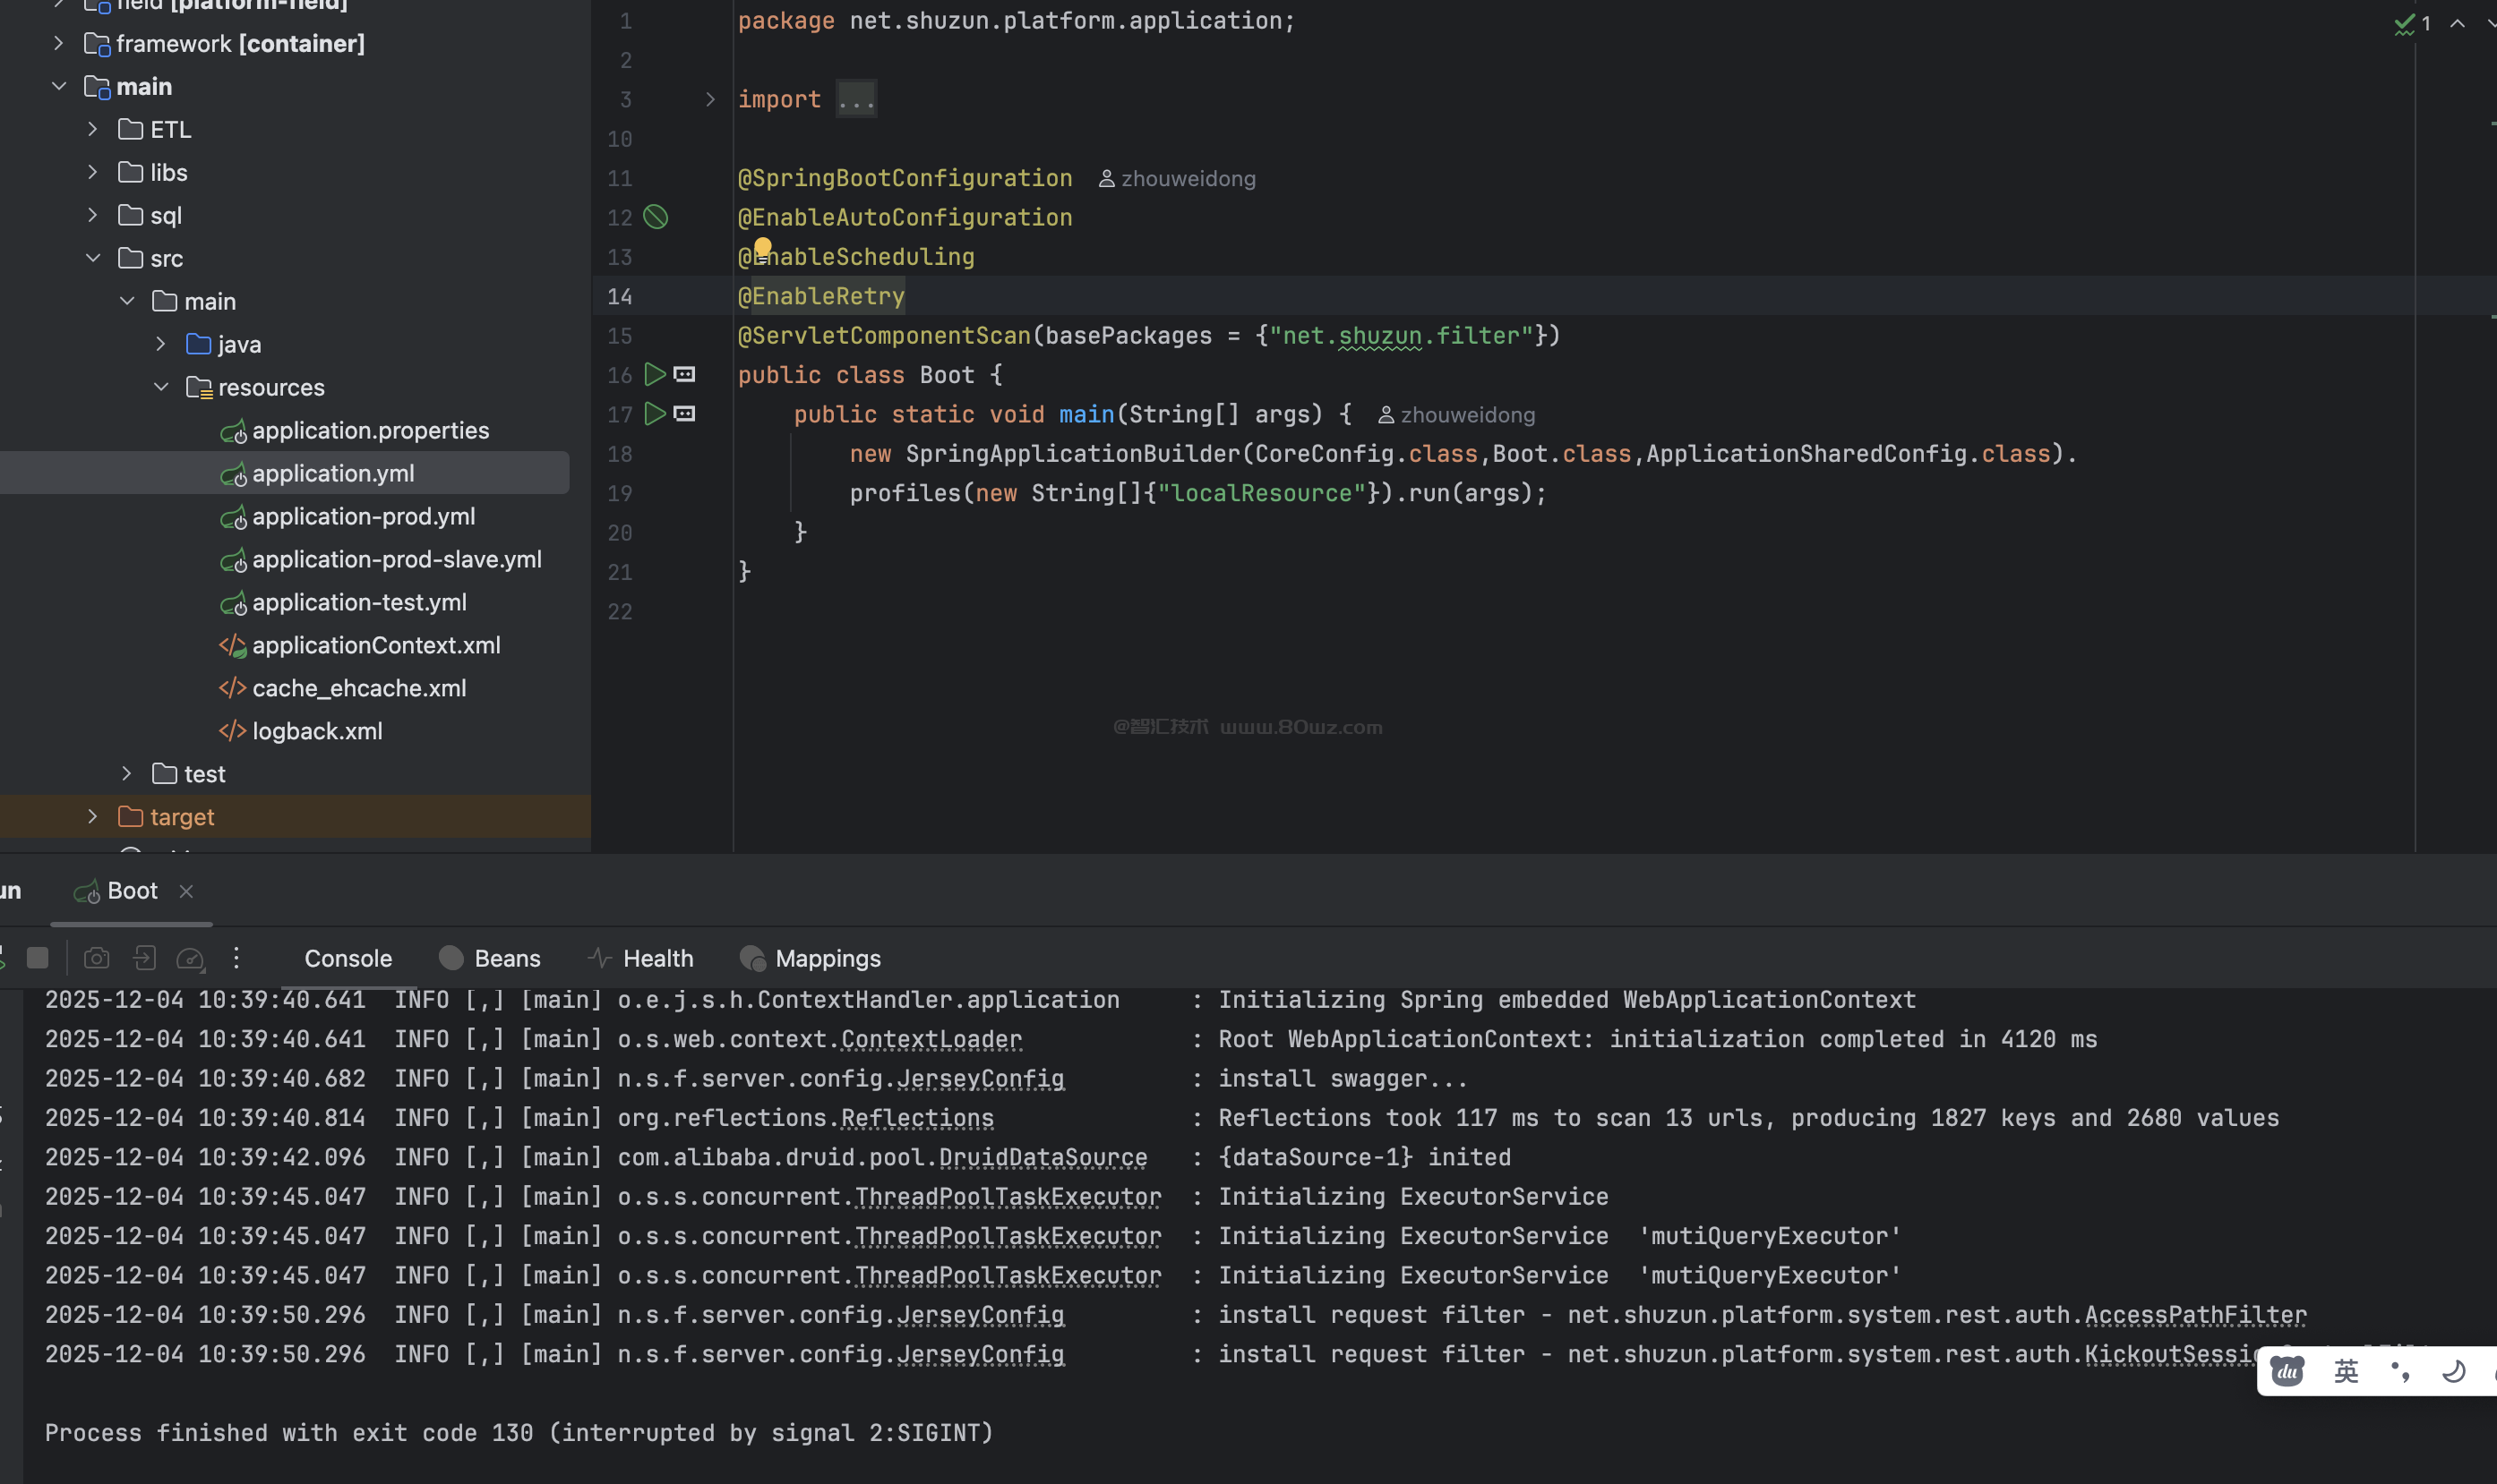Open the Mappings tab

(x=811, y=958)
